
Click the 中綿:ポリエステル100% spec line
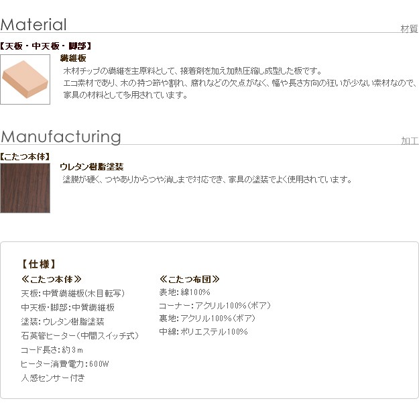(x=203, y=332)
